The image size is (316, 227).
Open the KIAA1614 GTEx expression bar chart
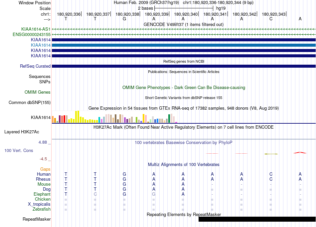click(x=114, y=117)
